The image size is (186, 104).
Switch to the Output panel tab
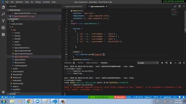tap(81, 63)
